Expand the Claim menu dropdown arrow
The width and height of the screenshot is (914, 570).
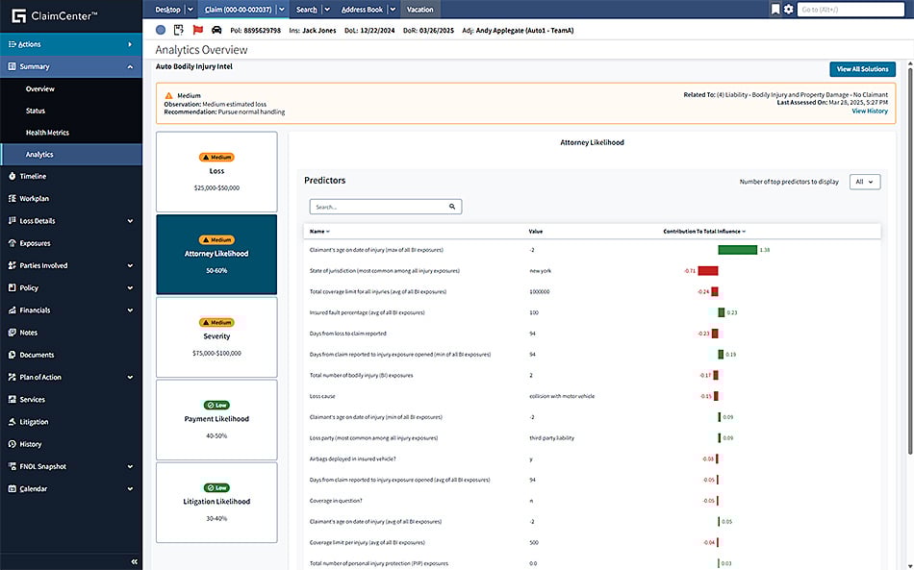point(281,9)
